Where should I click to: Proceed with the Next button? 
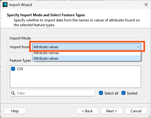coord(112,111)
